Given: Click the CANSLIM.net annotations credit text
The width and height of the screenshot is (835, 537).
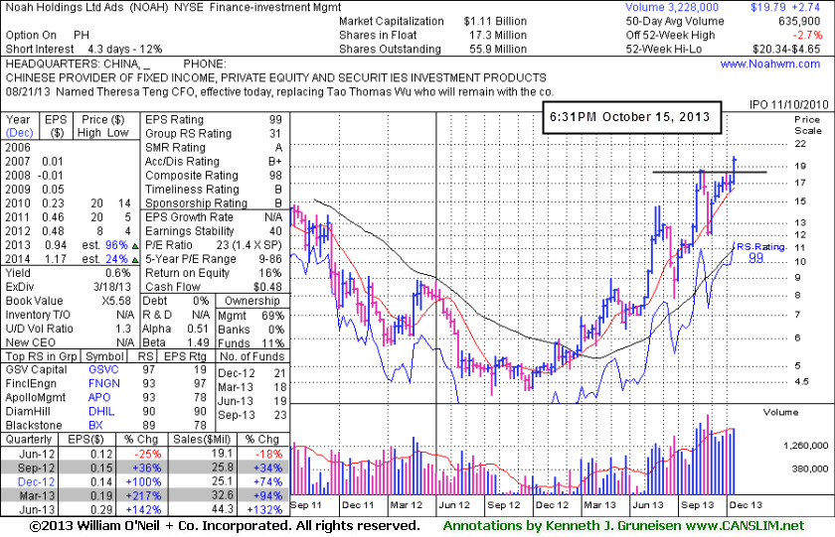Looking at the screenshot, I should [x=623, y=526].
